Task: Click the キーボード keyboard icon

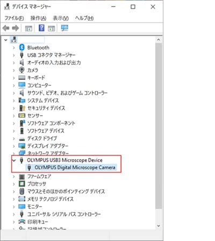Action: pos(22,78)
